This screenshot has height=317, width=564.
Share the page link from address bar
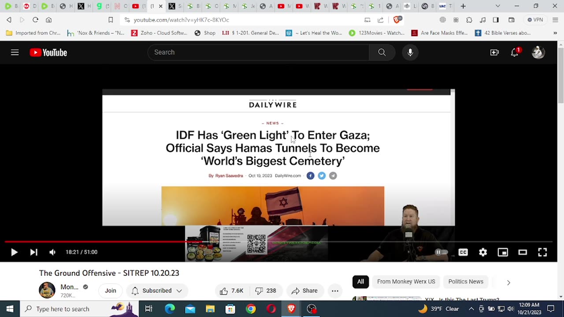[x=381, y=20]
